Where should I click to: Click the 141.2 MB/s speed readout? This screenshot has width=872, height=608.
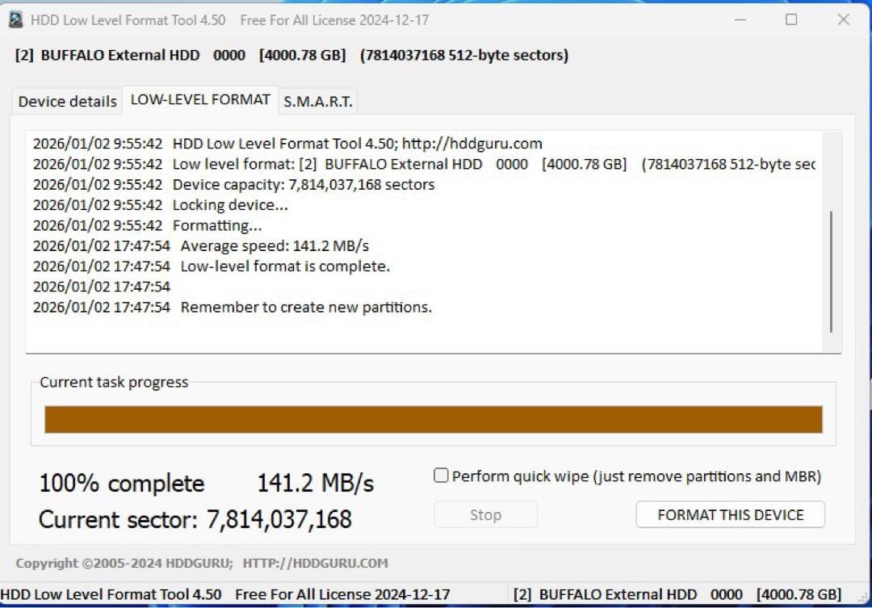(x=317, y=483)
